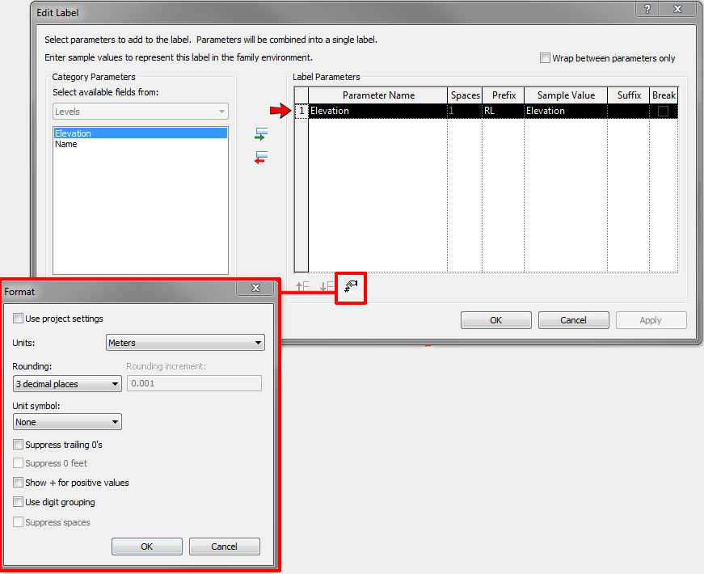Remove parameter from label red arrow icon

pos(261,158)
